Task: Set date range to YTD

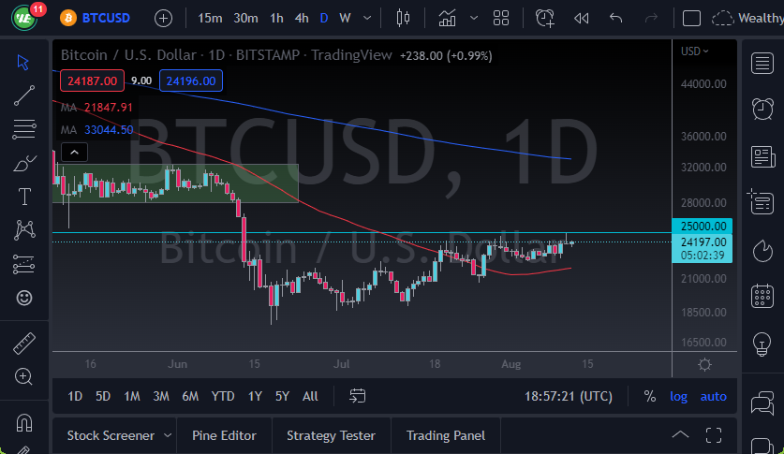Action: 223,396
